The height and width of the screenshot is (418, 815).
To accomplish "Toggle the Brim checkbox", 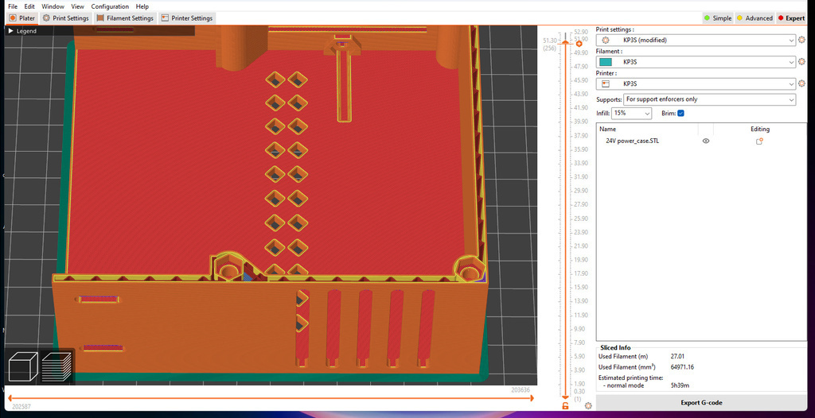I will [x=680, y=114].
